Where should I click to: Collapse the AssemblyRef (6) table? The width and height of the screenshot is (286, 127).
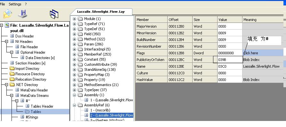[74, 105]
